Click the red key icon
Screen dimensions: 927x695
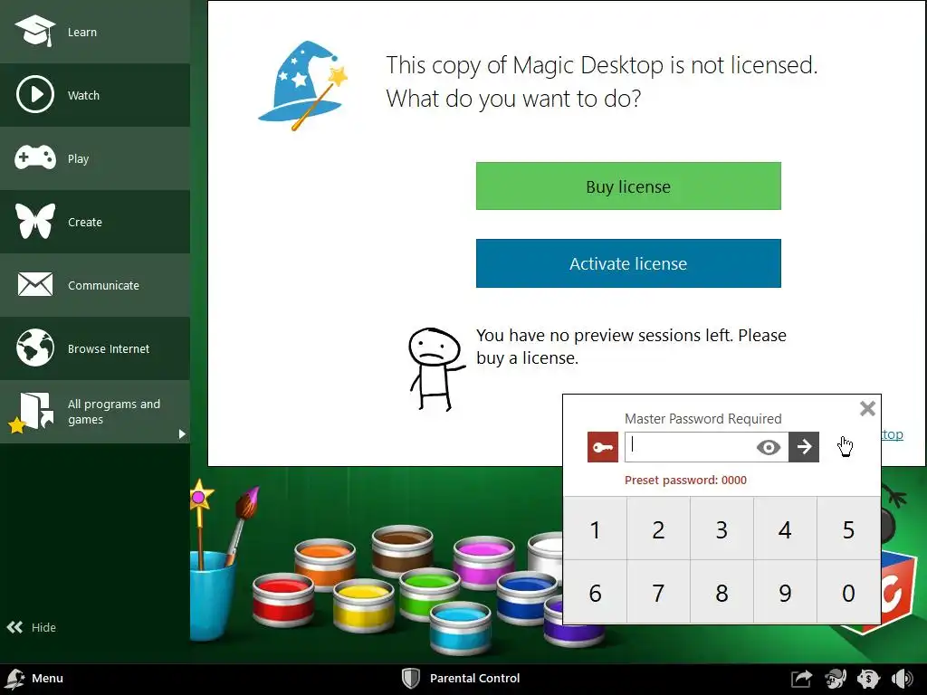click(x=602, y=447)
